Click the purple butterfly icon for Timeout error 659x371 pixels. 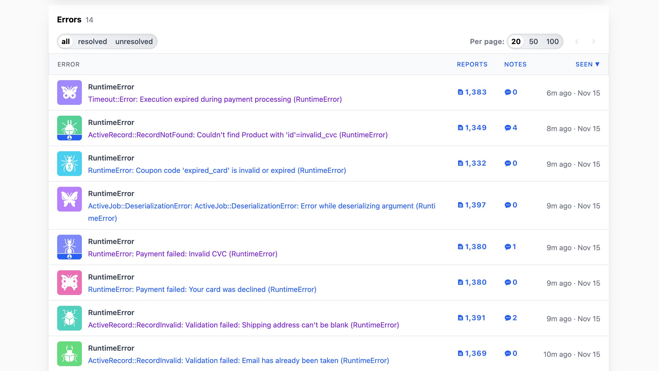point(69,92)
